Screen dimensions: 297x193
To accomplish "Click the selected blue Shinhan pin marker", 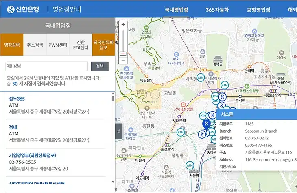I will [x=206, y=124].
